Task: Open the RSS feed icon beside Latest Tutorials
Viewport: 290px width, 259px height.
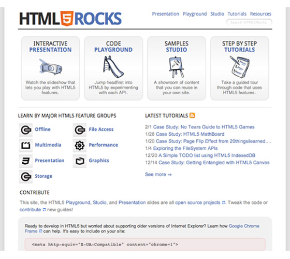Action: (x=192, y=116)
